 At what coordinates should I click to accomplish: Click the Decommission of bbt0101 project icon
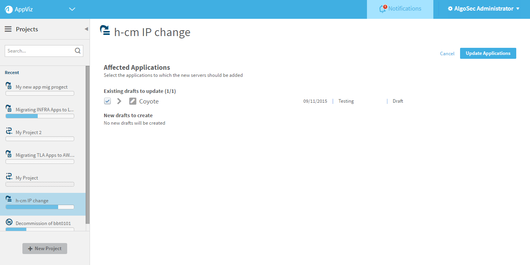(9, 222)
